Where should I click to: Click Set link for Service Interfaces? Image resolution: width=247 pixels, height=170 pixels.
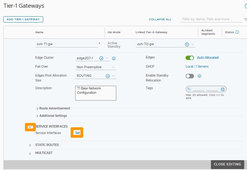pyautogui.click(x=77, y=133)
